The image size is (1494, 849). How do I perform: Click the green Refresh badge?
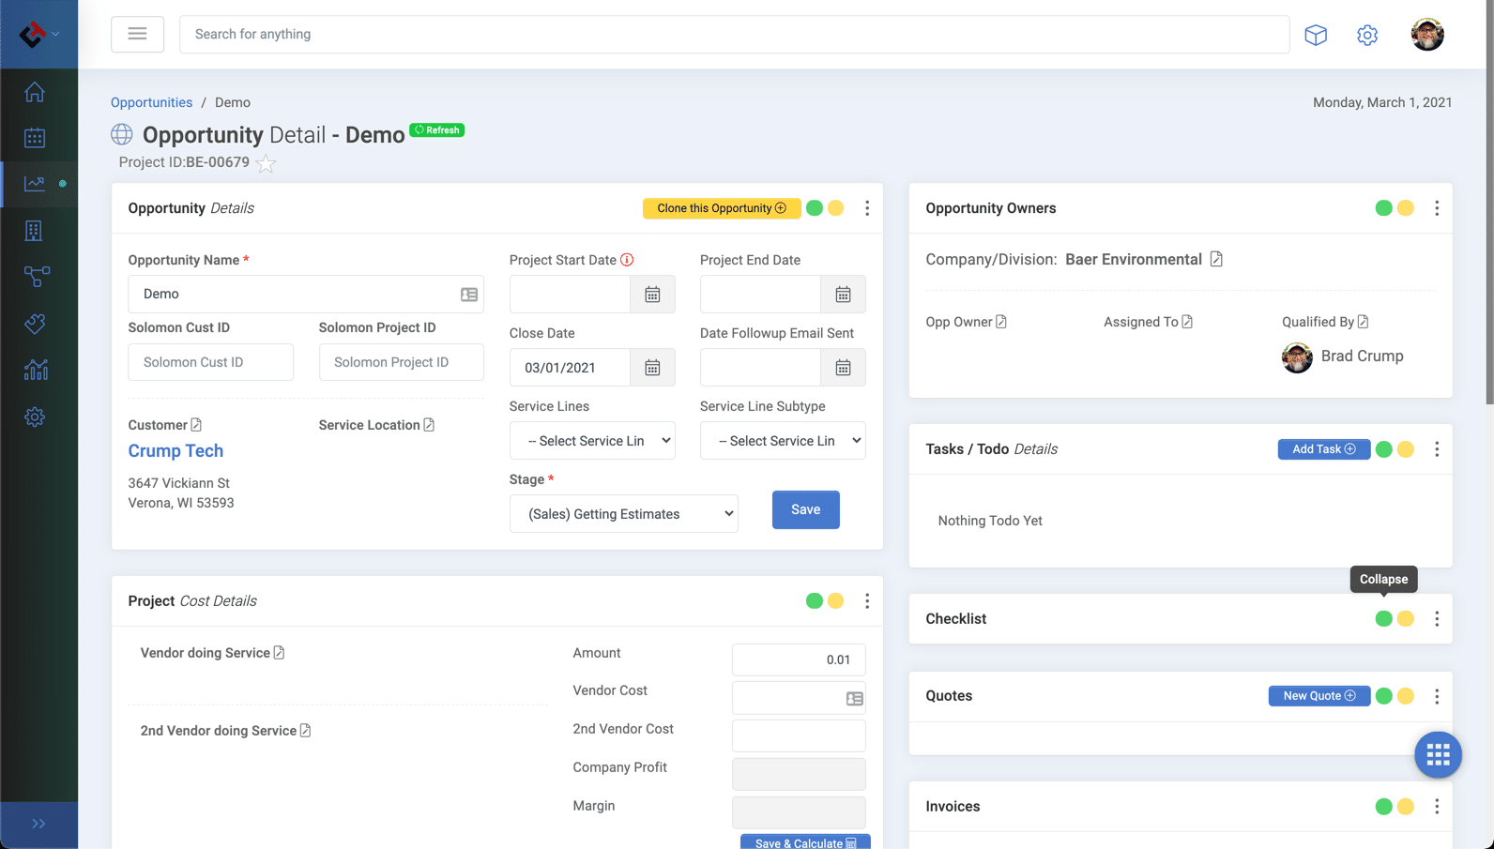pyautogui.click(x=437, y=130)
